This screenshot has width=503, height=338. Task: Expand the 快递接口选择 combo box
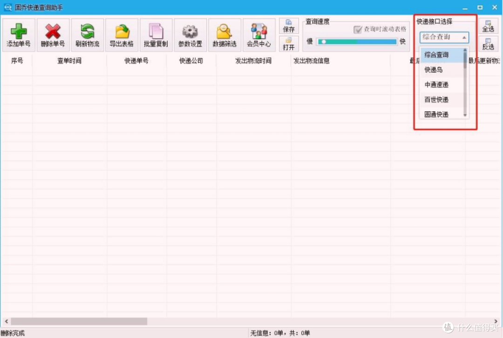click(444, 37)
